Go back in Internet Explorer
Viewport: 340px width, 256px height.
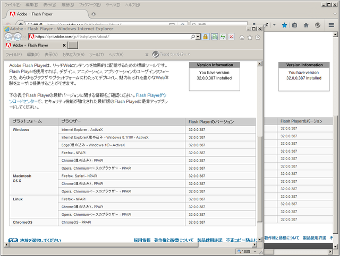pyautogui.click(x=8, y=37)
